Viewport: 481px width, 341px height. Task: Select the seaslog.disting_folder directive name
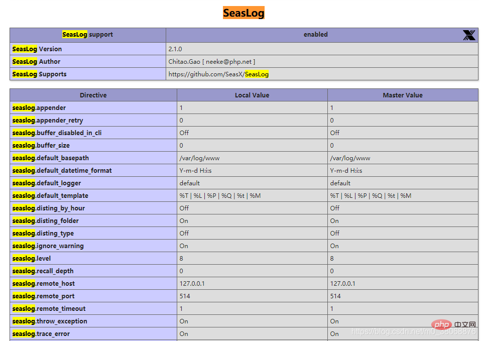point(45,221)
